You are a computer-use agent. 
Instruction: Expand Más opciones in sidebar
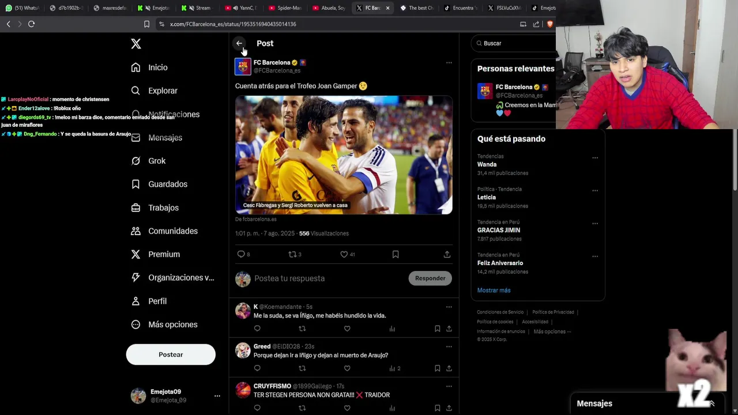click(x=164, y=325)
